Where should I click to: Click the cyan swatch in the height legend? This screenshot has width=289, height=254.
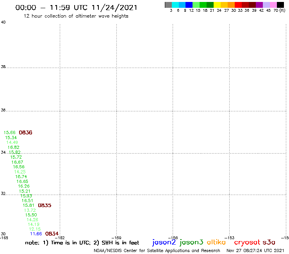tap(175, 5)
